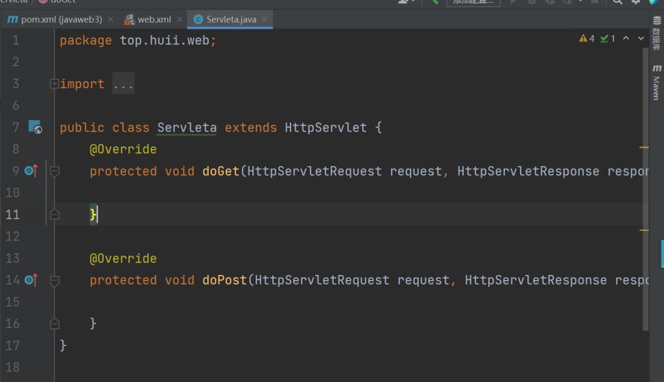This screenshot has height=382, width=664.
Task: Expand the folded import statements
Action: click(x=54, y=84)
